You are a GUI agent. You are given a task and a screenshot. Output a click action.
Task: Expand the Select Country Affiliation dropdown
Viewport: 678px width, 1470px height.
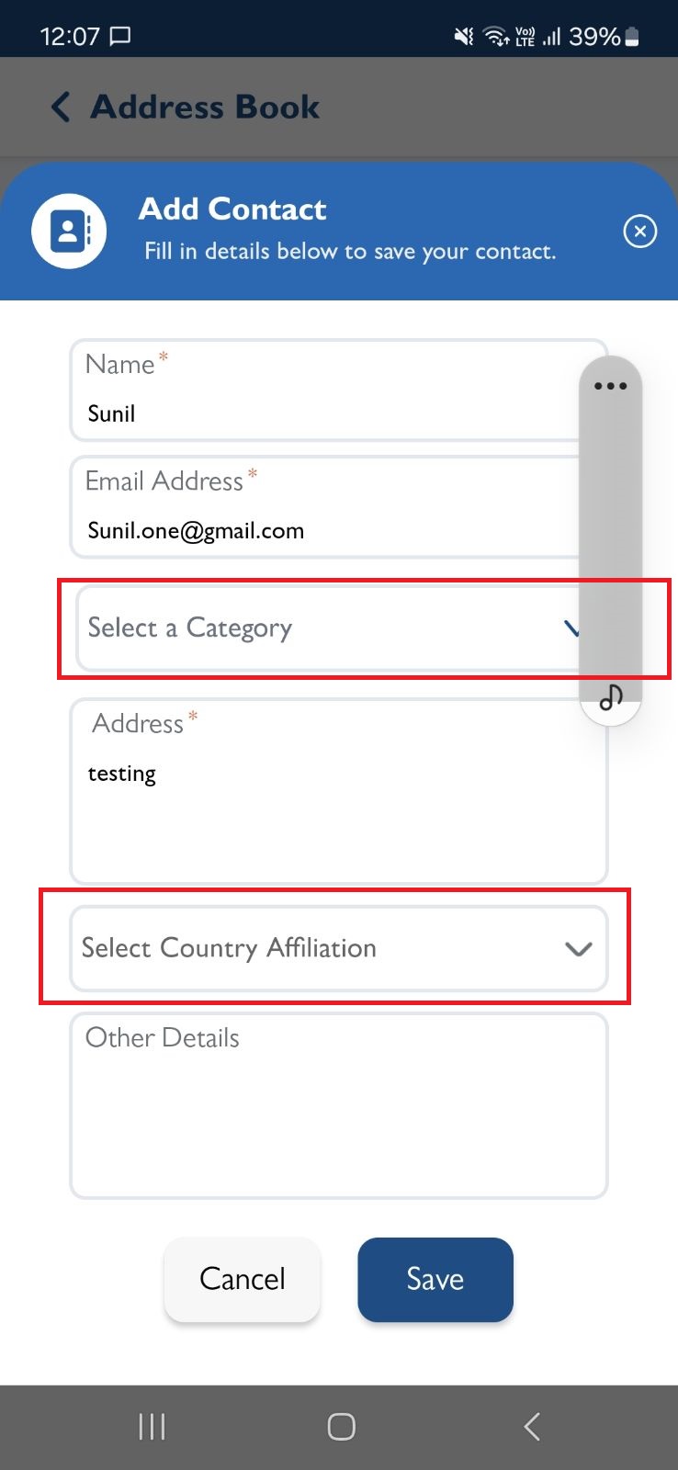pos(339,948)
